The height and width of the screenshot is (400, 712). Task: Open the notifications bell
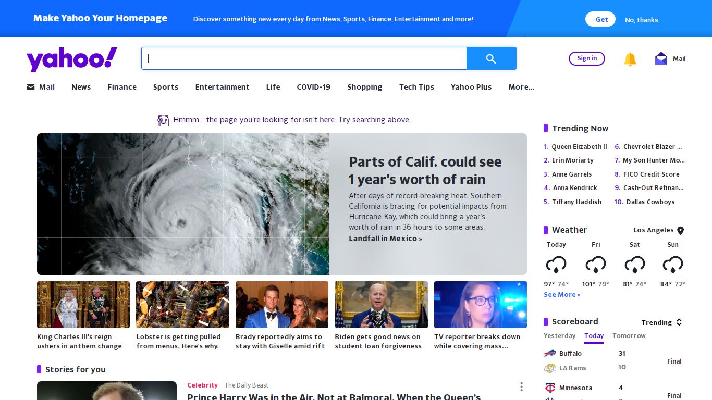pos(630,59)
